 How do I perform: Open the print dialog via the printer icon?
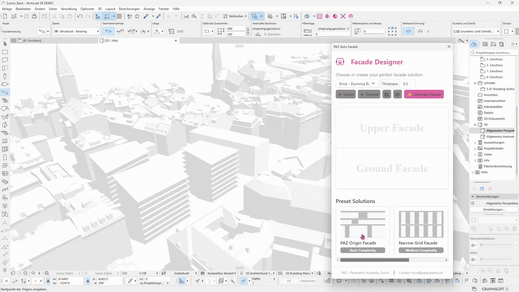34,16
